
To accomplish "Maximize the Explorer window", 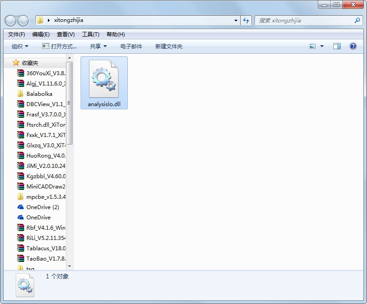I will 337,4.
